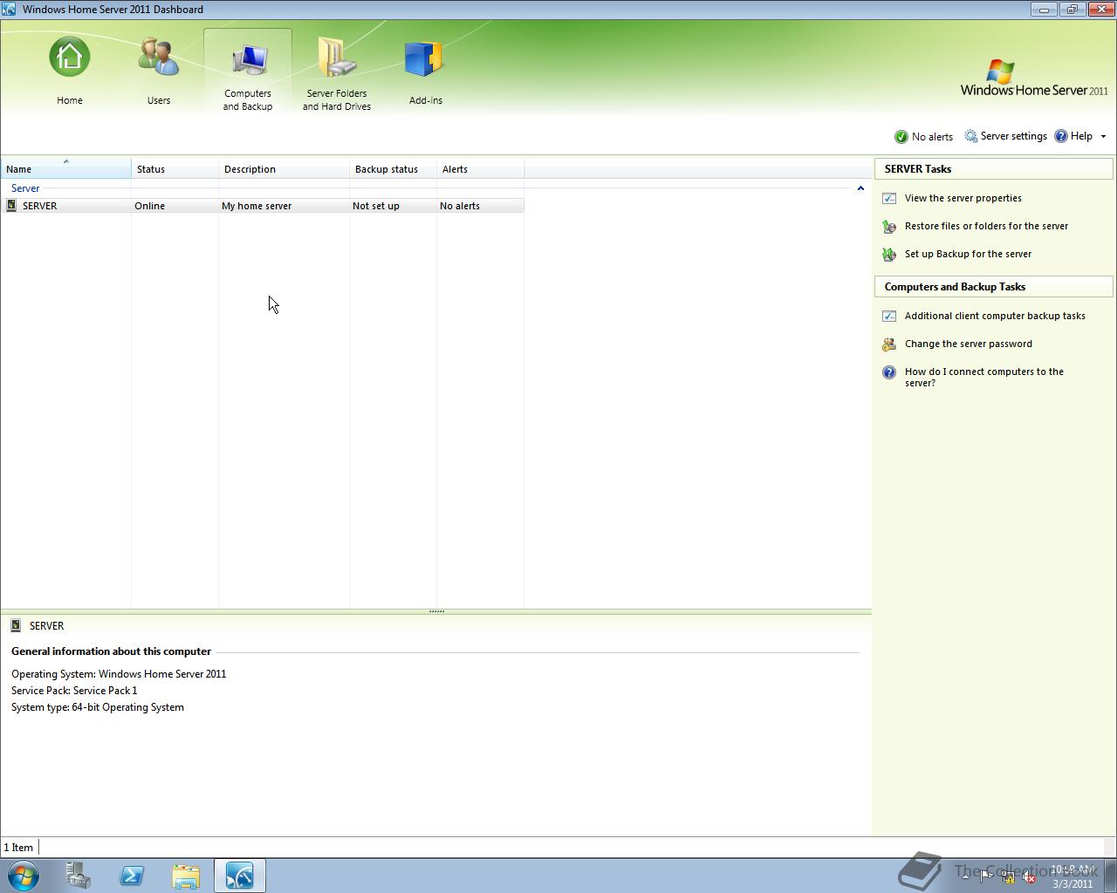Click the No alerts label
Viewport: 1117px width, 893px height.
[932, 137]
